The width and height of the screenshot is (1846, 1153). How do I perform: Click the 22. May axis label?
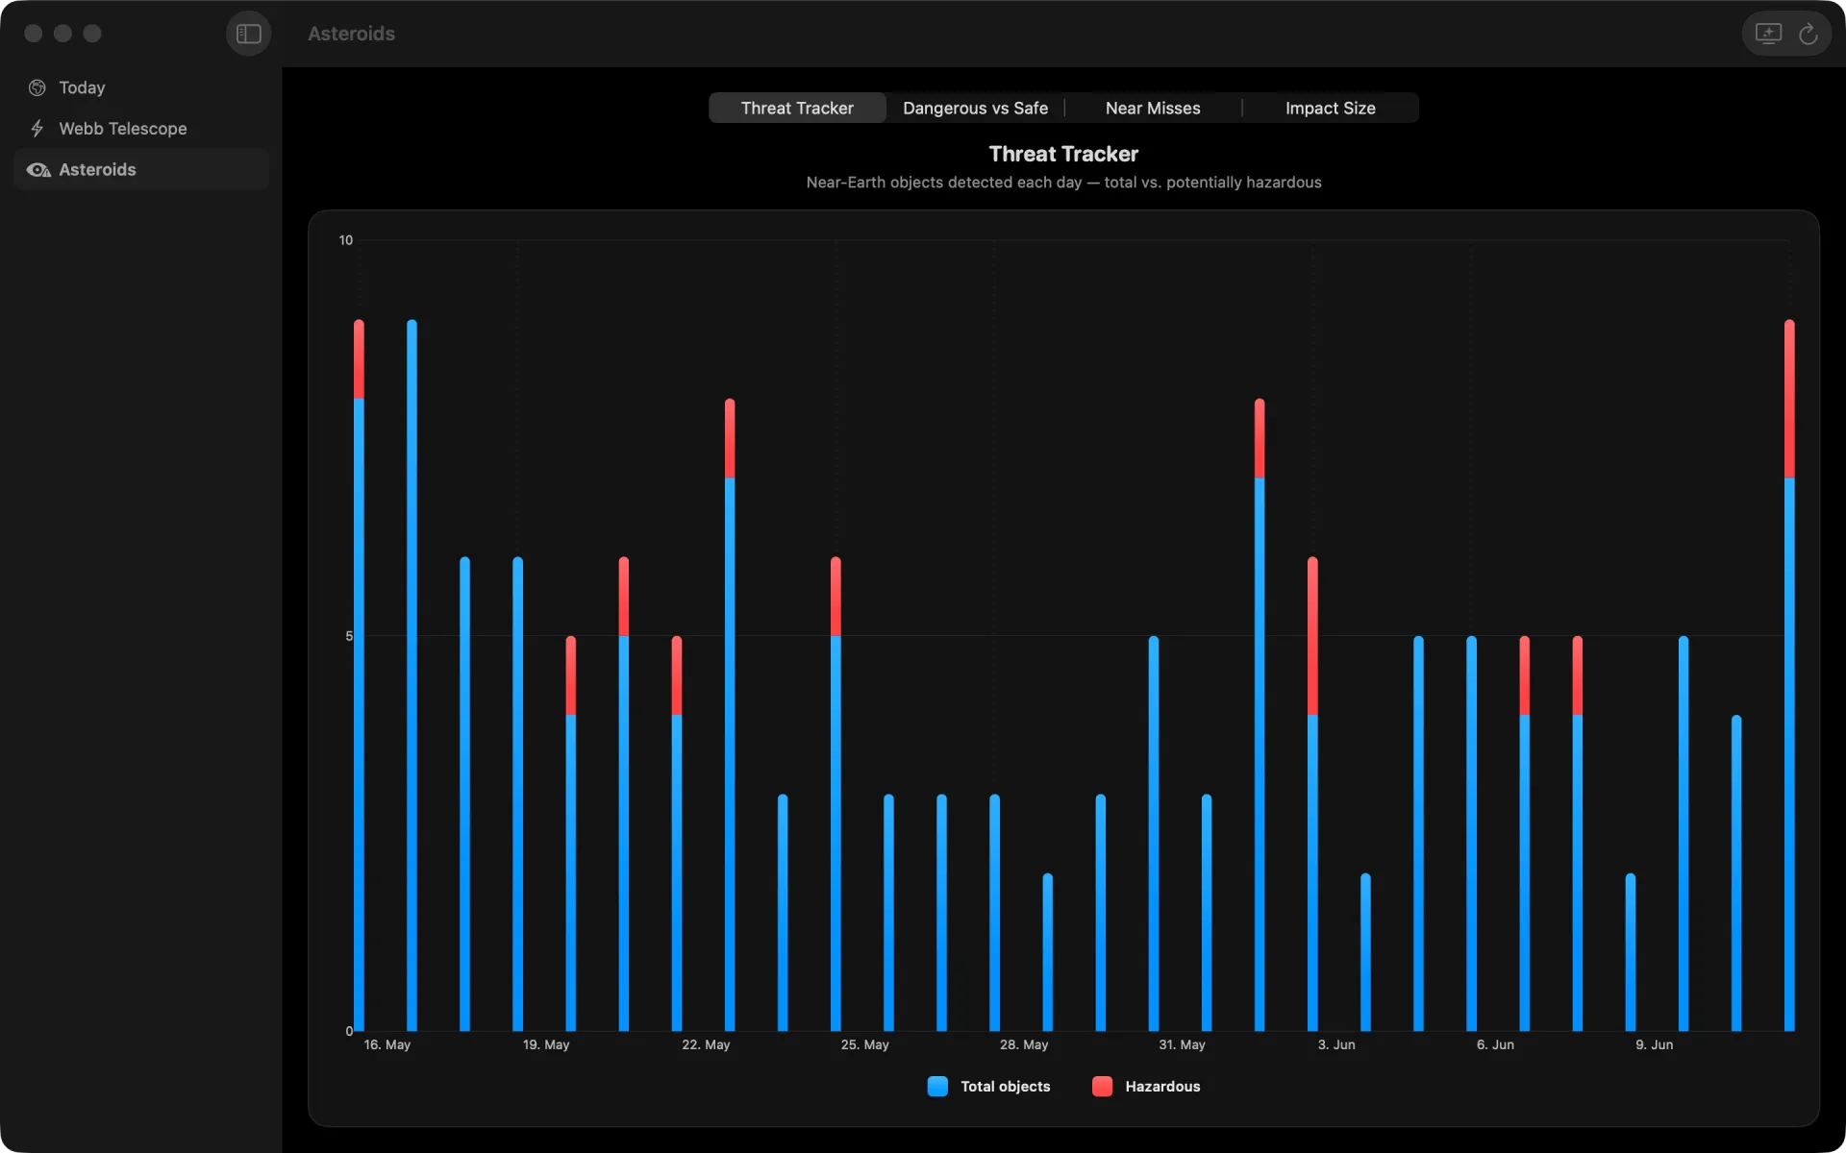(706, 1044)
